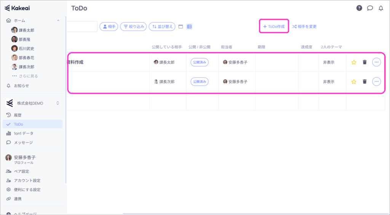Toggle 公開済み status for 課長太郎 row

click(x=199, y=62)
